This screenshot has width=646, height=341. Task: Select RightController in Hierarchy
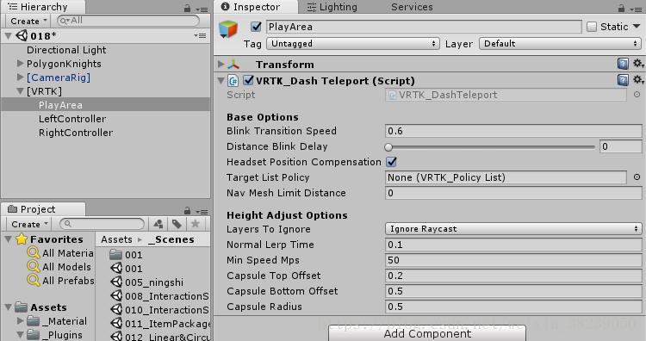tap(76, 133)
